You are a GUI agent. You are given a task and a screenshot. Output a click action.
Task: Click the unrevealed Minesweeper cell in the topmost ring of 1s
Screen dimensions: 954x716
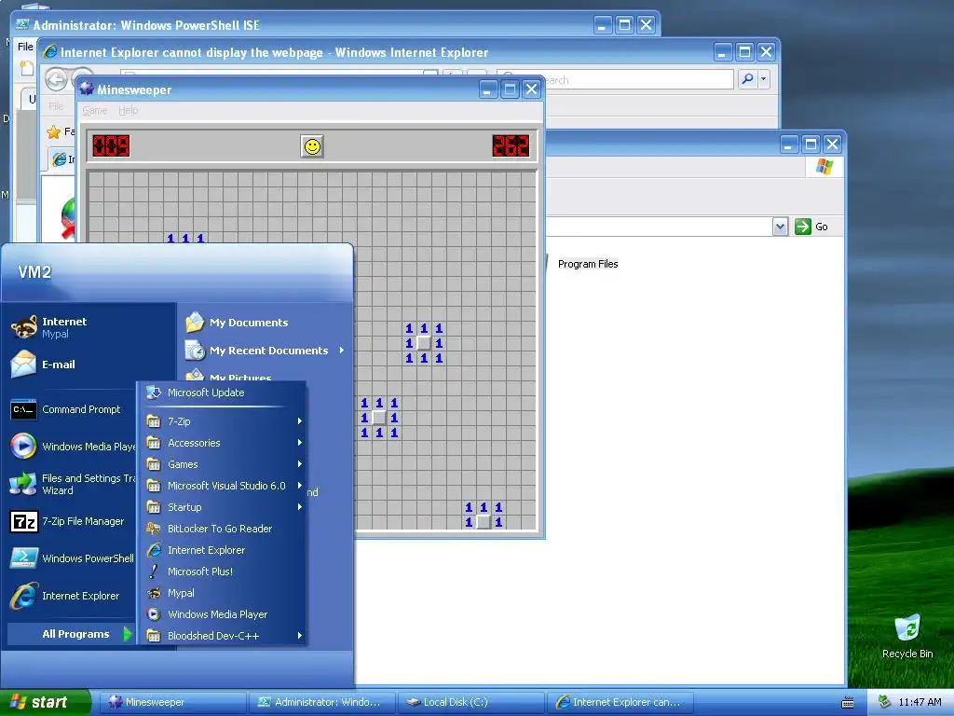click(x=424, y=343)
